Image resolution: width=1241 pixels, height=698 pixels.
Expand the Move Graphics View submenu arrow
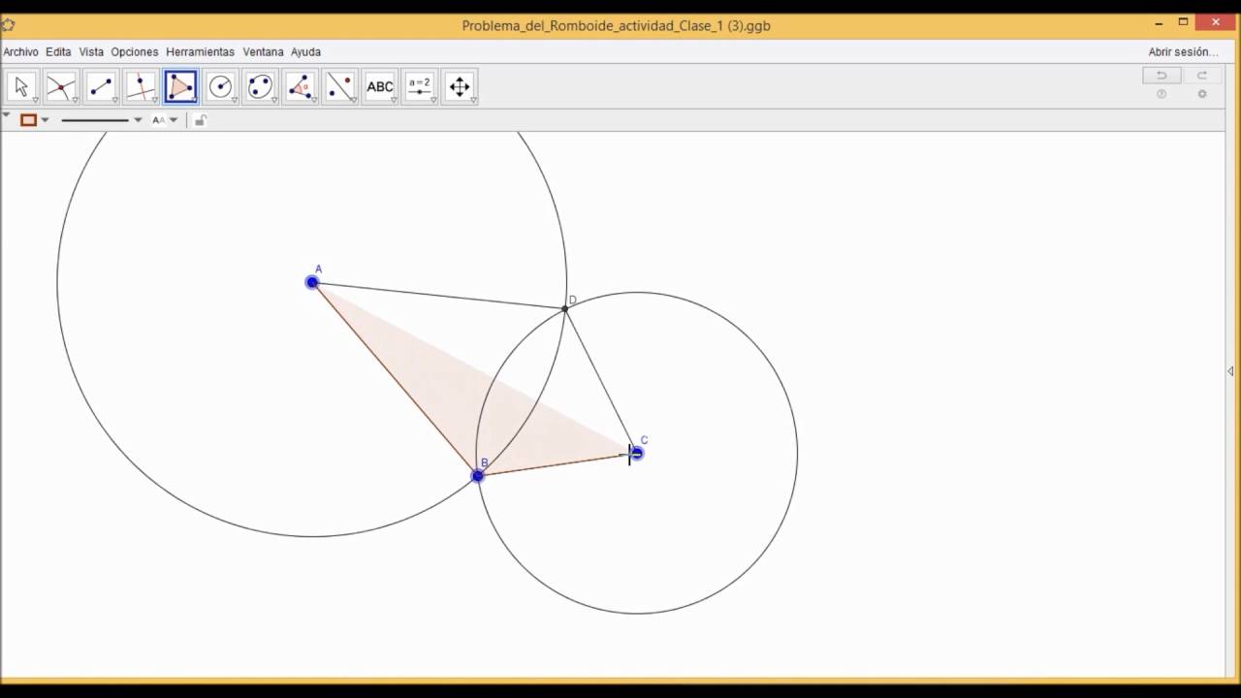coord(473,100)
